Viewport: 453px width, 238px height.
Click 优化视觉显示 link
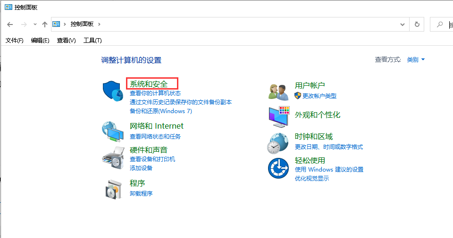click(x=312, y=178)
